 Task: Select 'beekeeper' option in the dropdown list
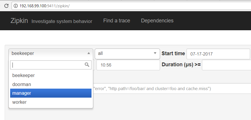24,75
